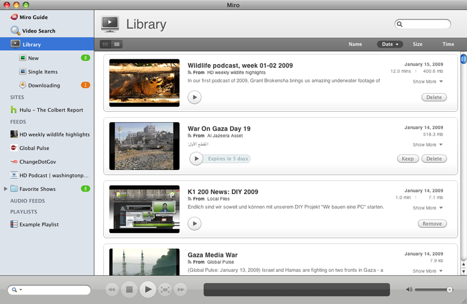467x304 pixels.
Task: Keep the War On Gaza Day 19 video
Action: [407, 158]
